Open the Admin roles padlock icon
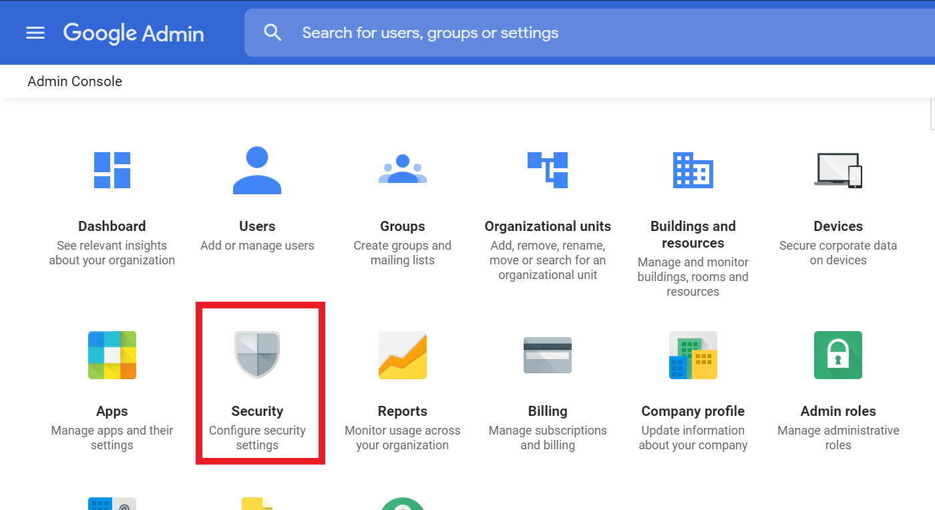This screenshot has height=510, width=935. pyautogui.click(x=838, y=355)
